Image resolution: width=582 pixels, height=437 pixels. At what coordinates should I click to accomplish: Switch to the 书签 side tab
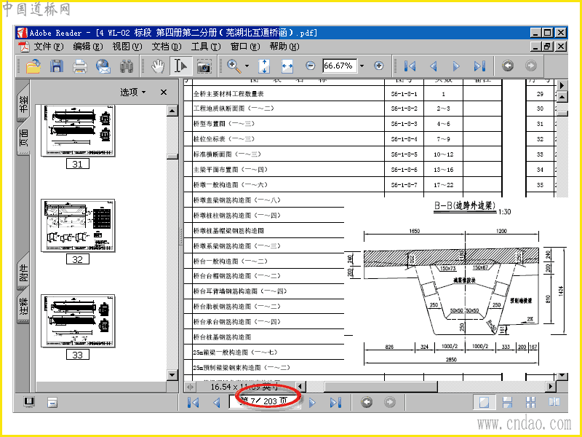pyautogui.click(x=23, y=104)
